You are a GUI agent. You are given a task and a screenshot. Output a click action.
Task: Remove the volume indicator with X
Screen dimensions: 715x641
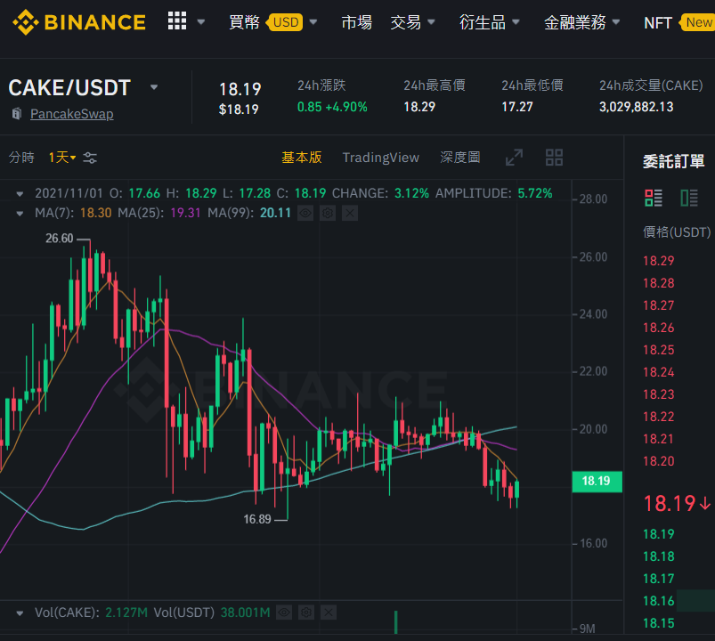tap(329, 613)
